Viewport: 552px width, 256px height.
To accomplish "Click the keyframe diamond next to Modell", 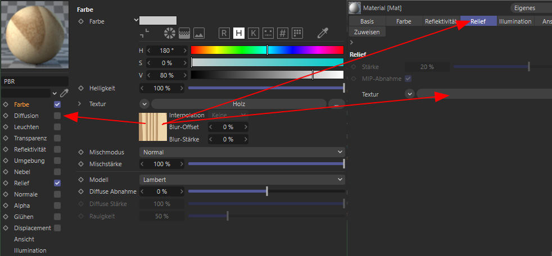I will 81,180.
